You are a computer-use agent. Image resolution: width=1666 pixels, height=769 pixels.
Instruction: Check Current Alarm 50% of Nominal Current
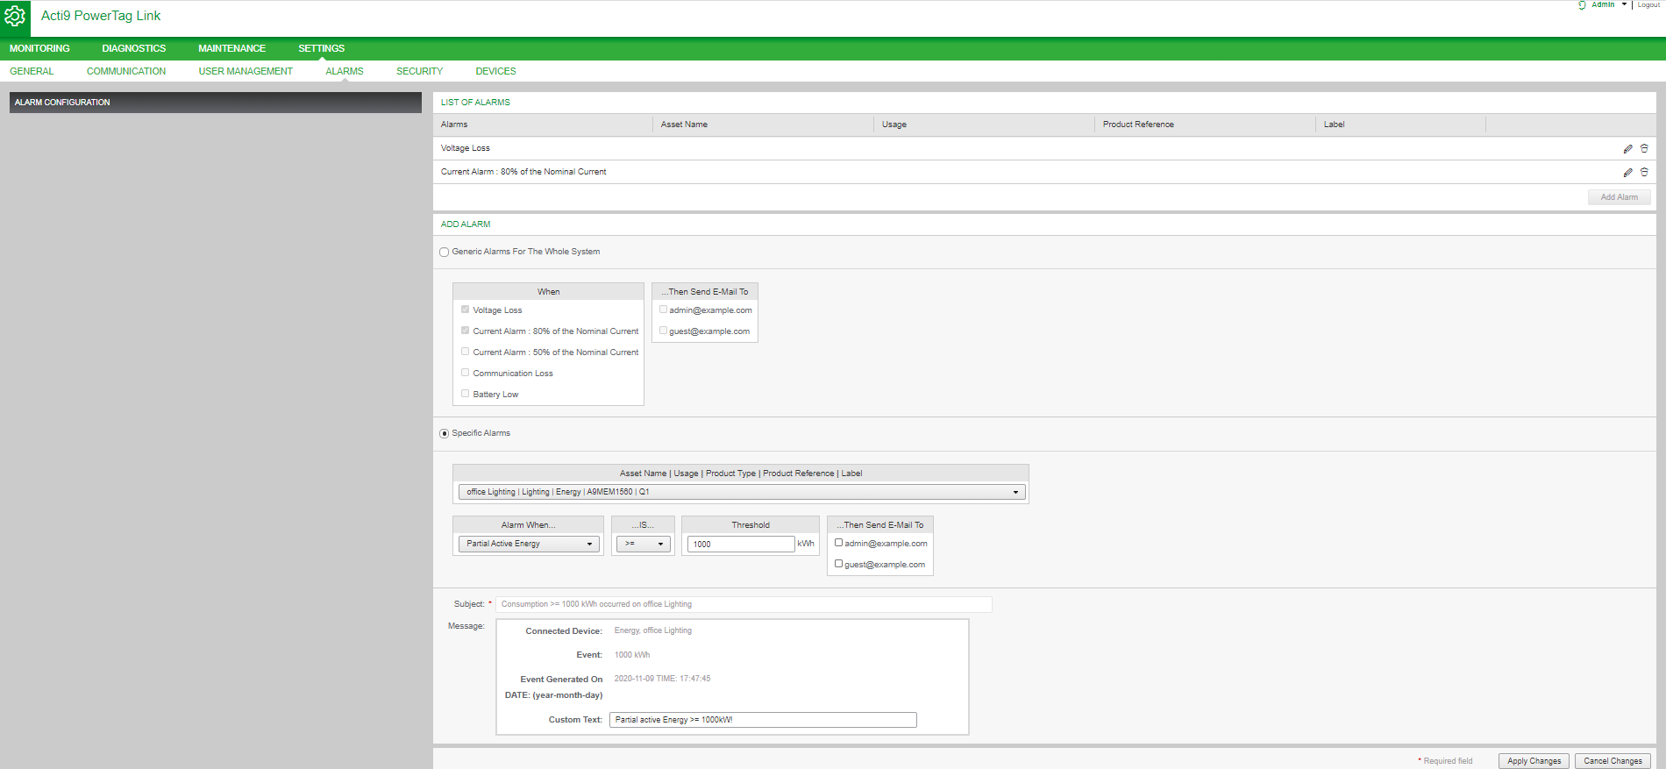pyautogui.click(x=465, y=352)
